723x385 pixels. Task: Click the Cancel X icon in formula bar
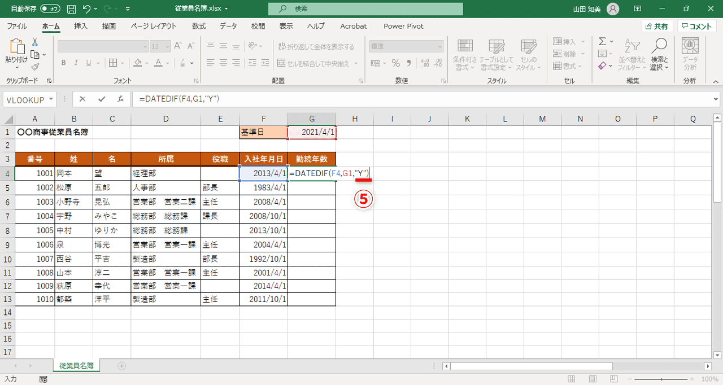click(x=82, y=99)
